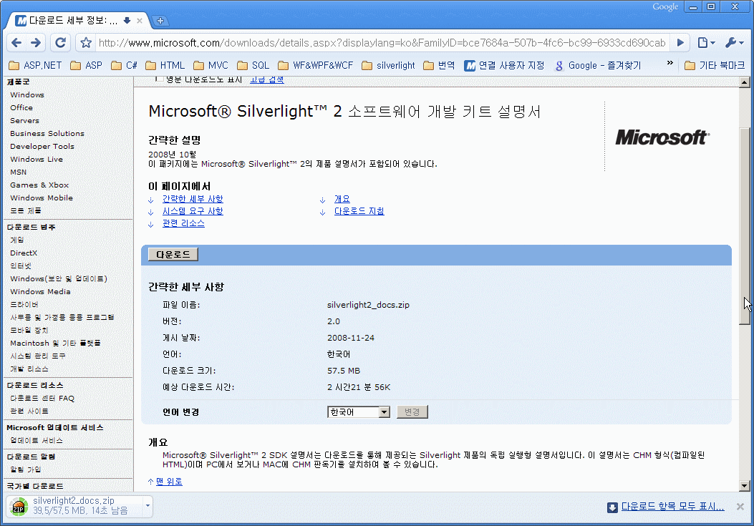This screenshot has width=754, height=526.
Task: Go forward using the forward arrow
Action: coord(36,43)
